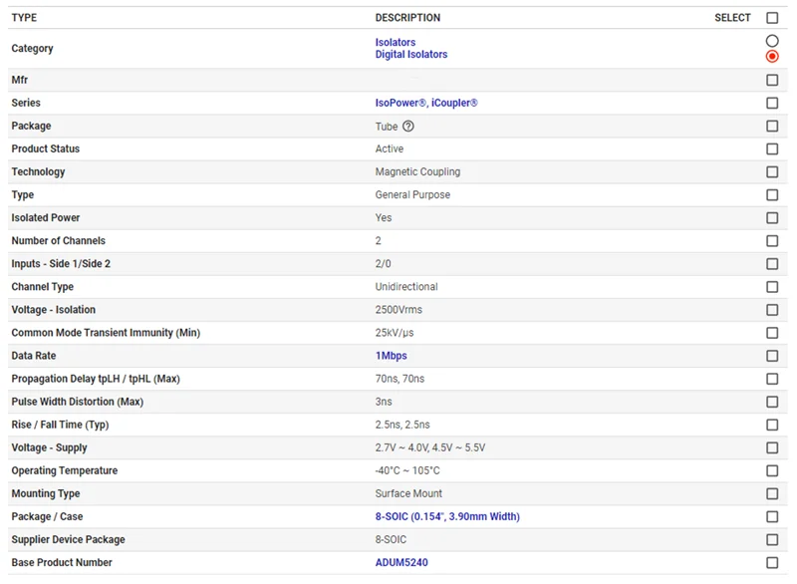The width and height of the screenshot is (797, 584).
Task: Click the DESCRIPTION column header
Action: (407, 18)
